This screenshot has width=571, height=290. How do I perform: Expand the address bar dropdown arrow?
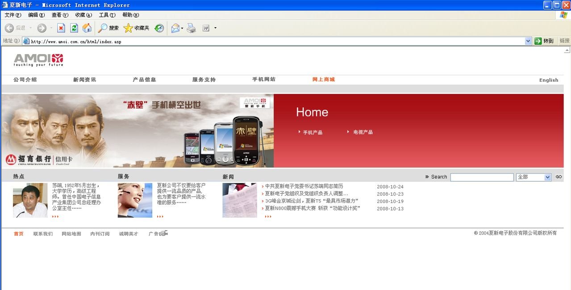(x=528, y=41)
